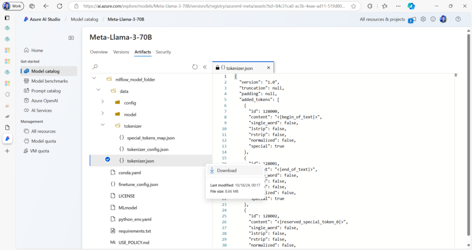Image resolution: width=472 pixels, height=250 pixels.
Task: Close the tokenizer.json editor tab
Action: click(x=269, y=68)
